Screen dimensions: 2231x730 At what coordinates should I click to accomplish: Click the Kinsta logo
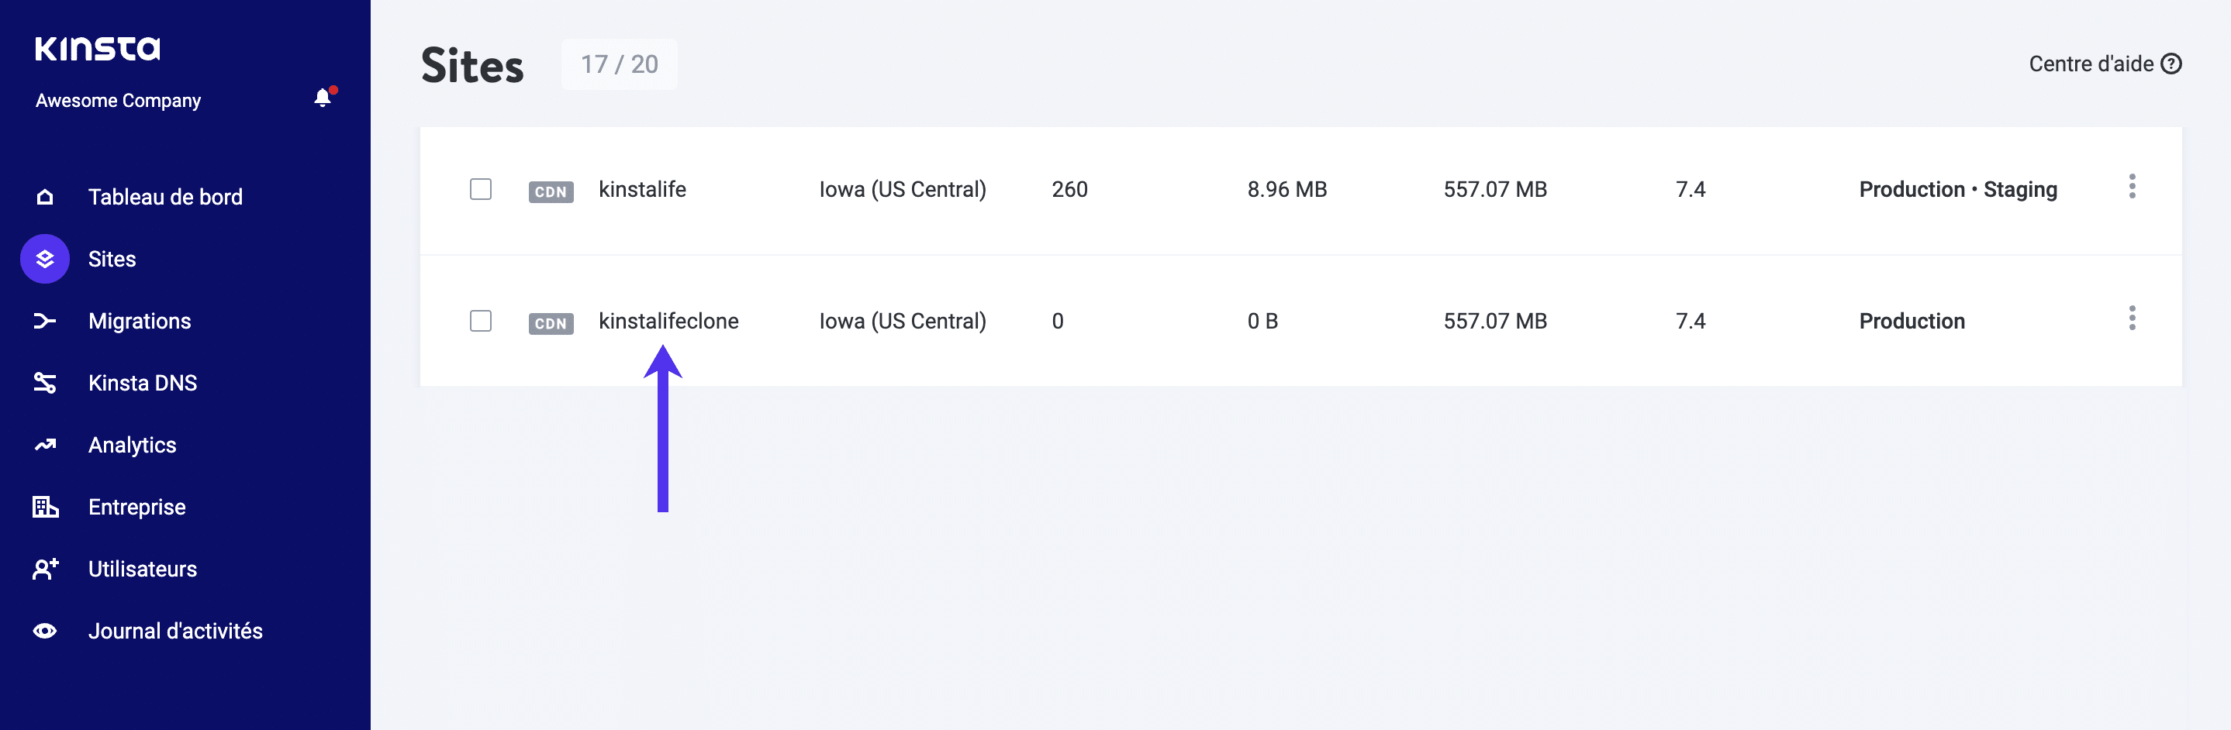click(98, 49)
